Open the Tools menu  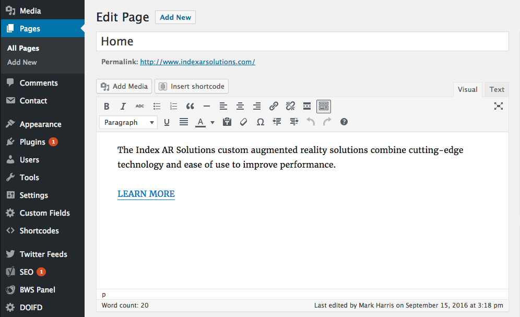[x=42, y=178]
